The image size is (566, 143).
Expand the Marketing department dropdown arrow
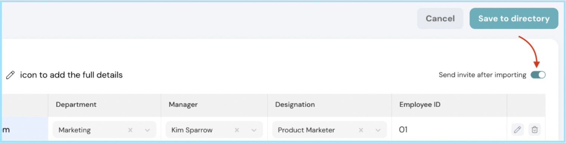point(147,130)
